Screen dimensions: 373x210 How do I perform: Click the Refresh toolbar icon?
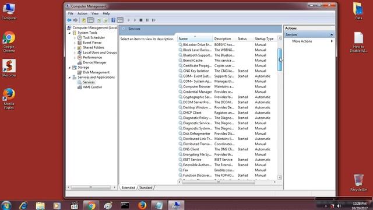coord(98,20)
